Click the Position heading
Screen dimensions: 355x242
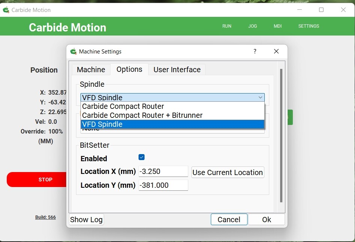[44, 70]
